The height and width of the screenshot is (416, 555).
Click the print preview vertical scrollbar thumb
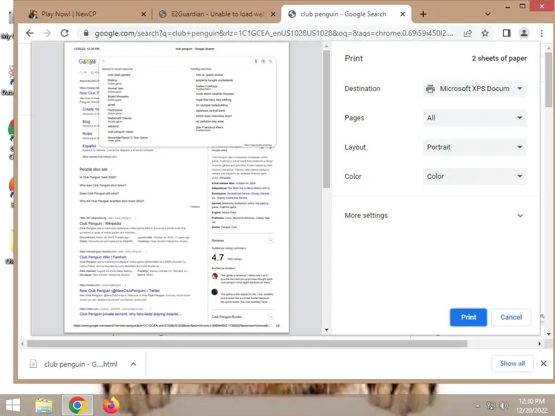coord(326,119)
